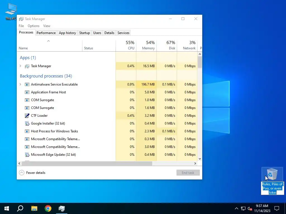Open the File menu
This screenshot has width=286, height=214.
coord(21,26)
